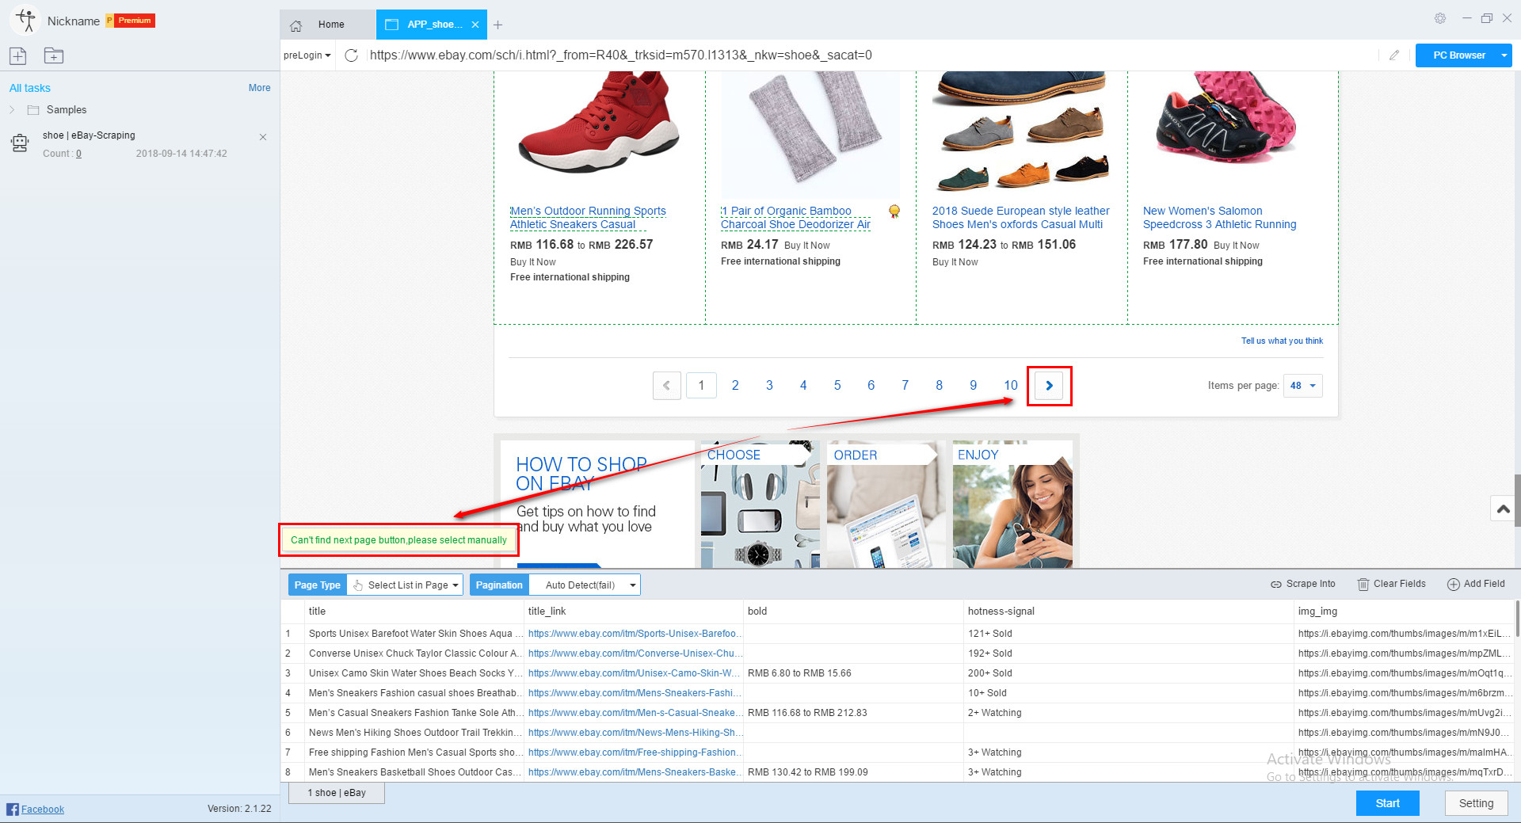The height and width of the screenshot is (823, 1521).
Task: Remove the shoe | eBay-Scraping task
Action: tap(263, 137)
